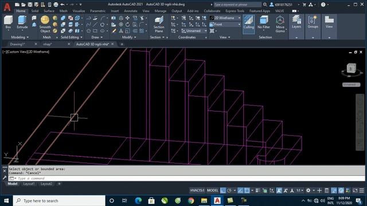Toggle lineweight display in status bar

pyautogui.click(x=257, y=191)
